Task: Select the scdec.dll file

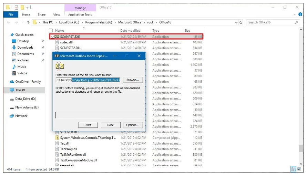Action: pyautogui.click(x=67, y=42)
